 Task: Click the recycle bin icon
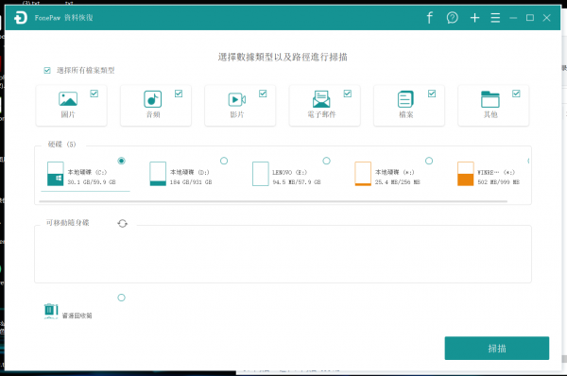pyautogui.click(x=51, y=311)
